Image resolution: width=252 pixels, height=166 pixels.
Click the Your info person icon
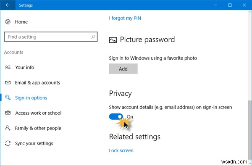pyautogui.click(x=8, y=67)
